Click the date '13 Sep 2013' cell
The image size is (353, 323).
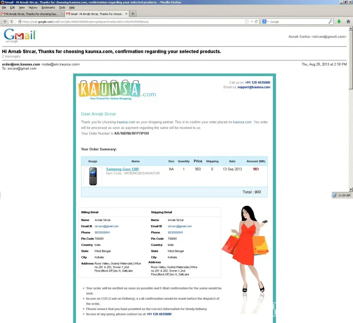coord(232,169)
